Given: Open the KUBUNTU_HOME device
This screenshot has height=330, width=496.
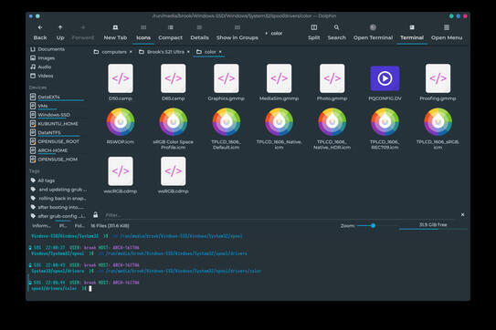Looking at the screenshot, I should pos(58,124).
